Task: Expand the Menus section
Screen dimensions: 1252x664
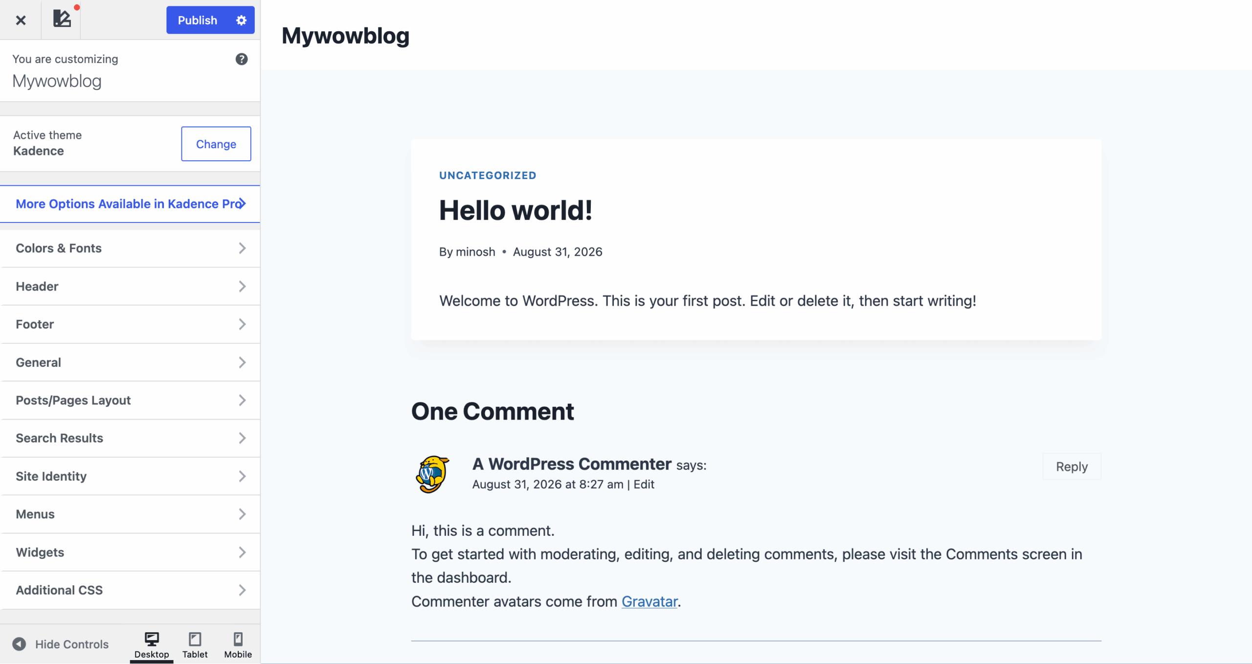Action: [x=130, y=514]
